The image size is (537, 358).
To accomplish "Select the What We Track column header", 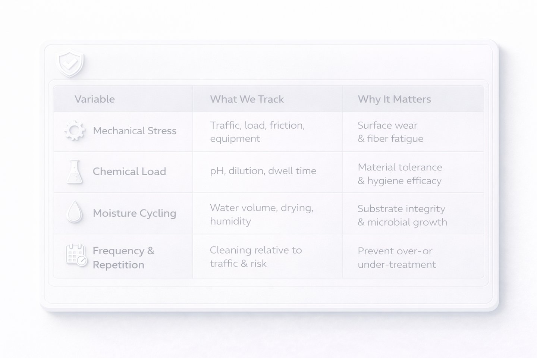I will tap(247, 99).
